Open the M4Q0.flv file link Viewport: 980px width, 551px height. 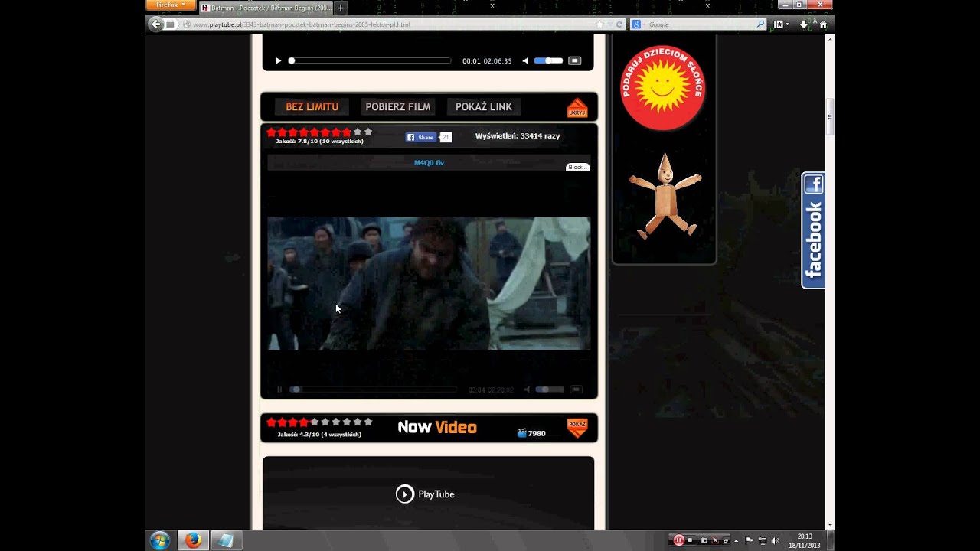pos(429,162)
